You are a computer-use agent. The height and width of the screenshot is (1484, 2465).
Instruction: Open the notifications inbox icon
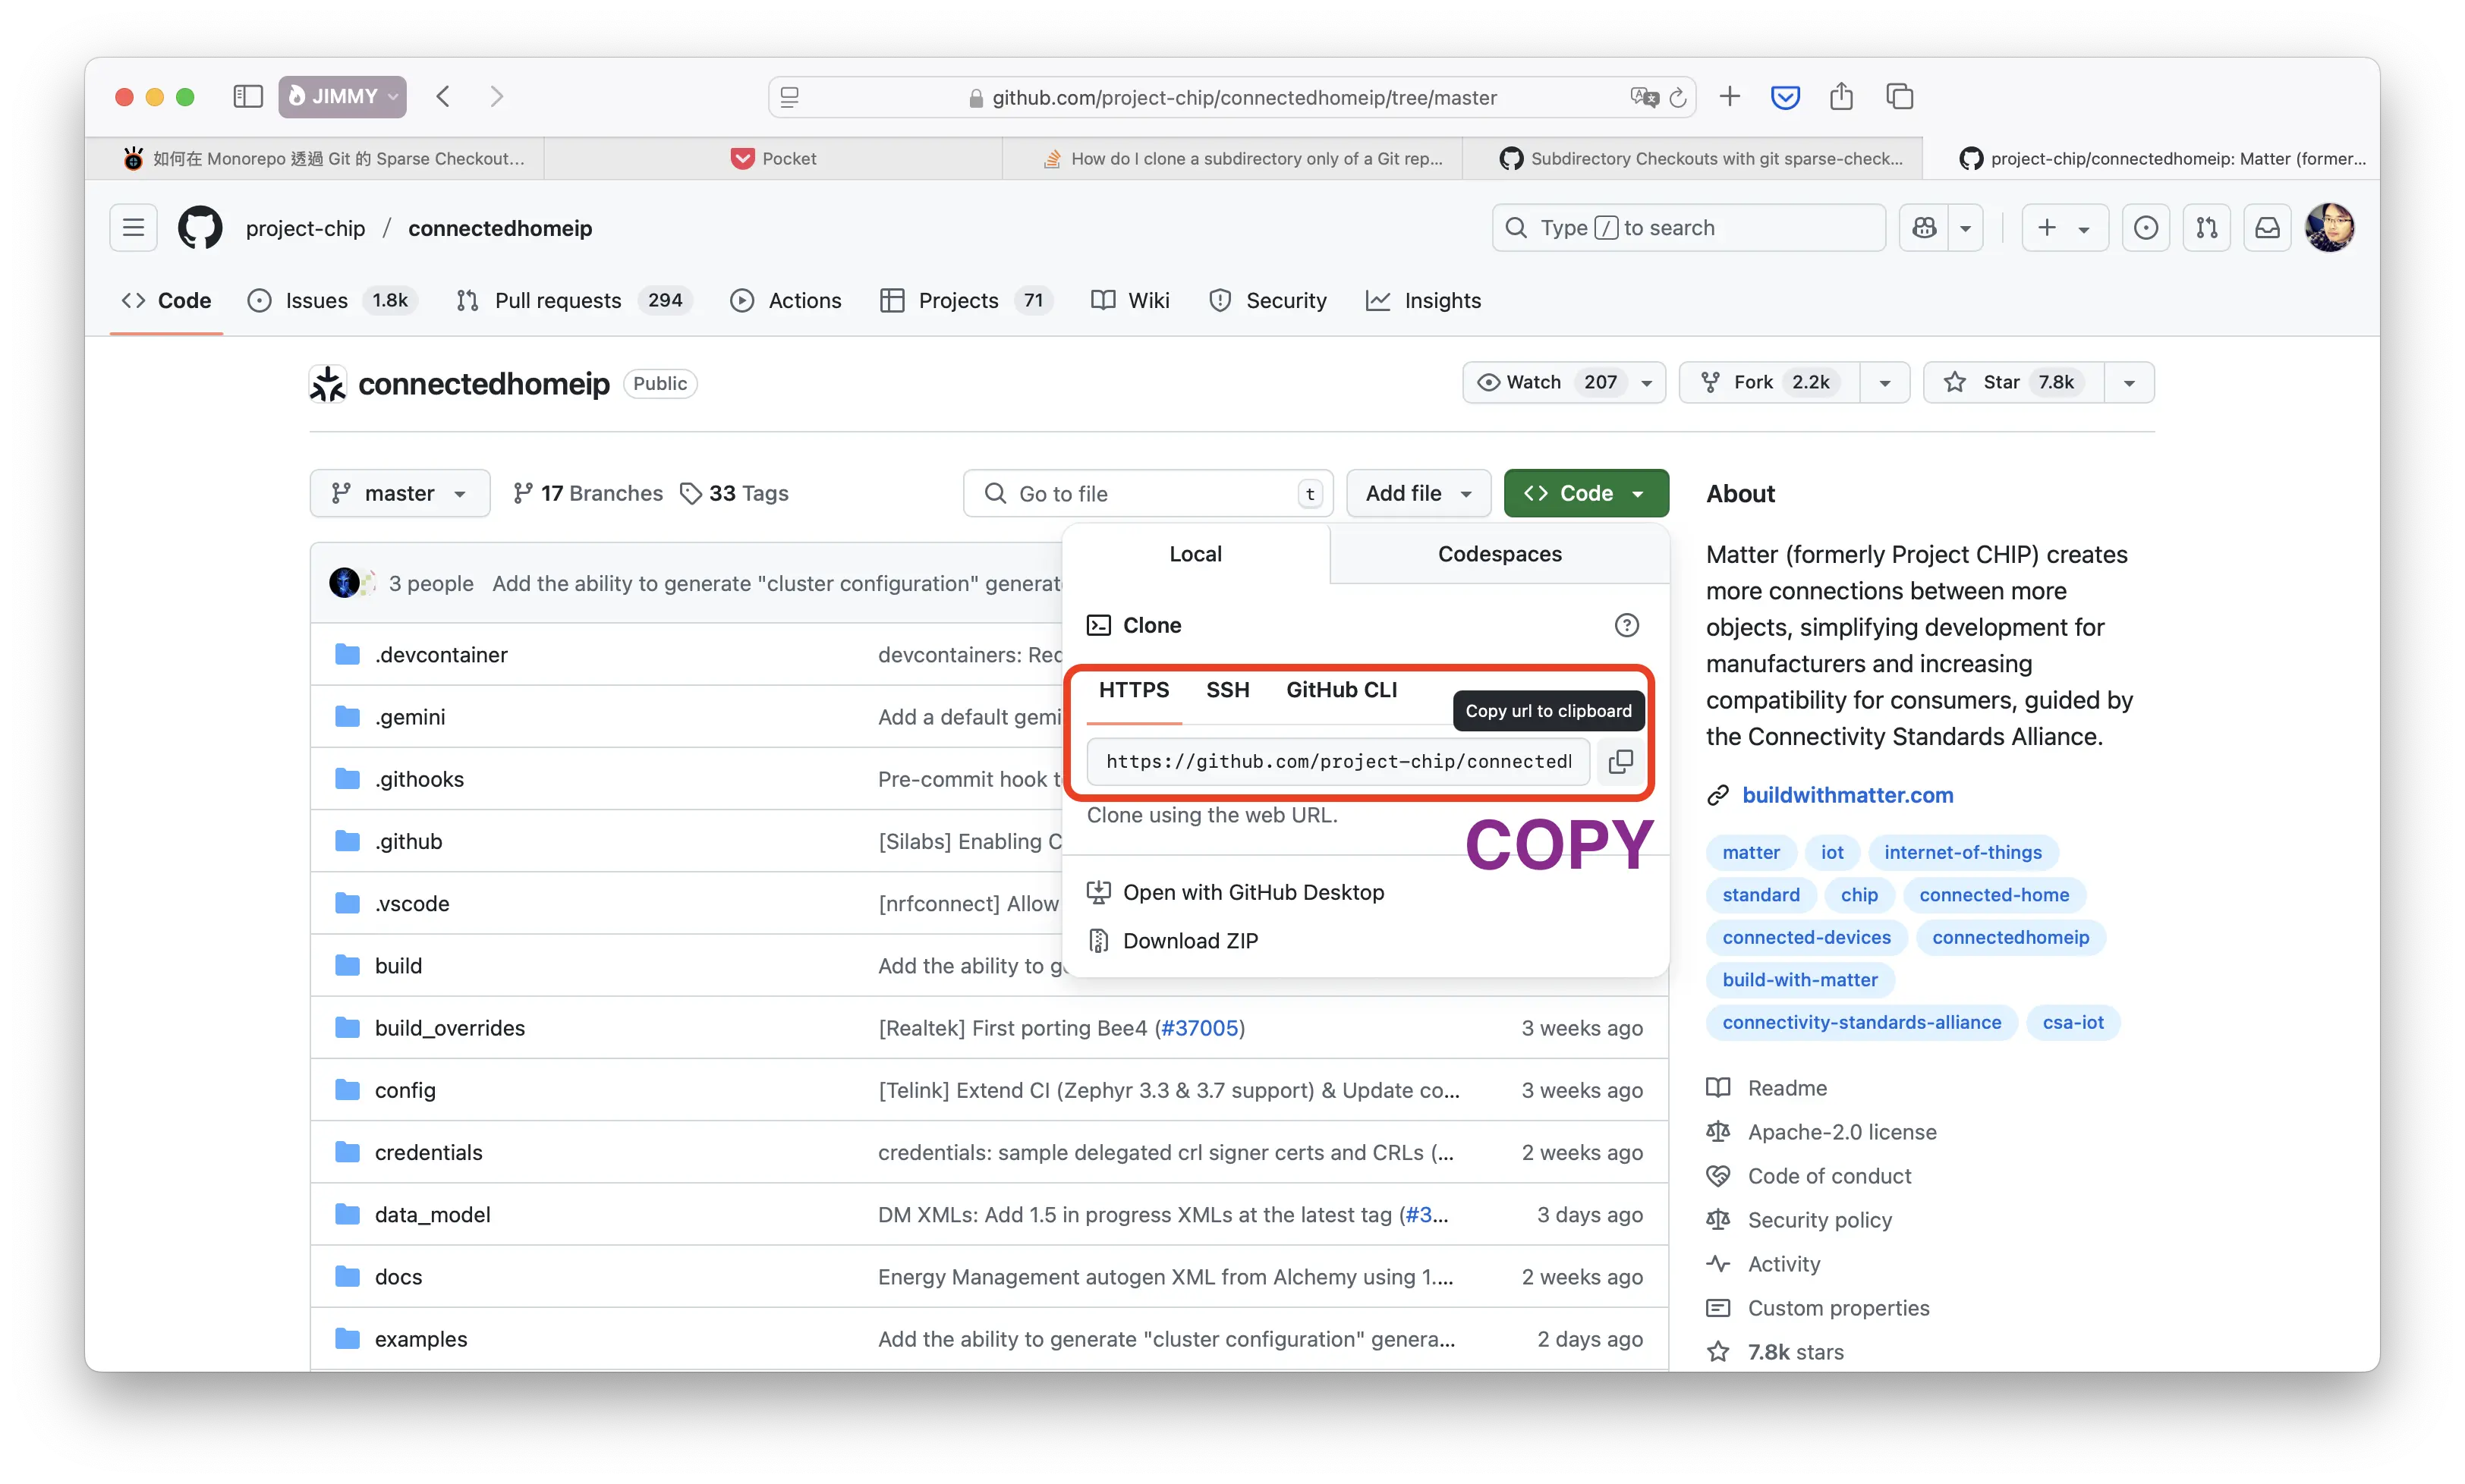coord(2267,228)
